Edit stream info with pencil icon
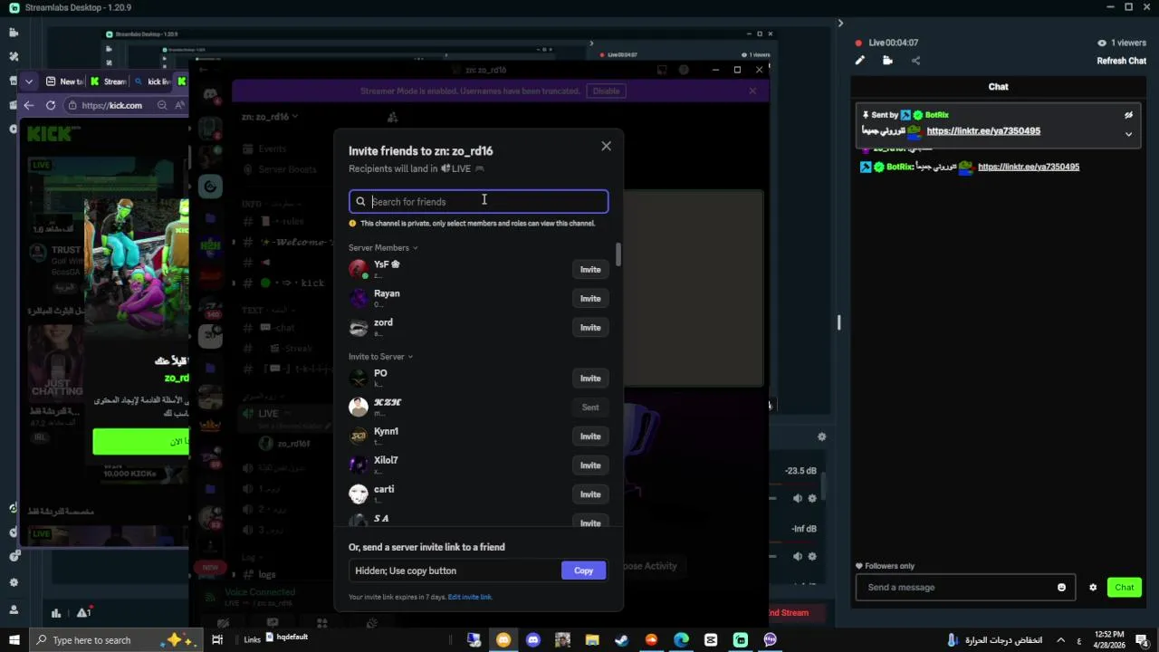This screenshot has height=652, width=1159. (859, 61)
